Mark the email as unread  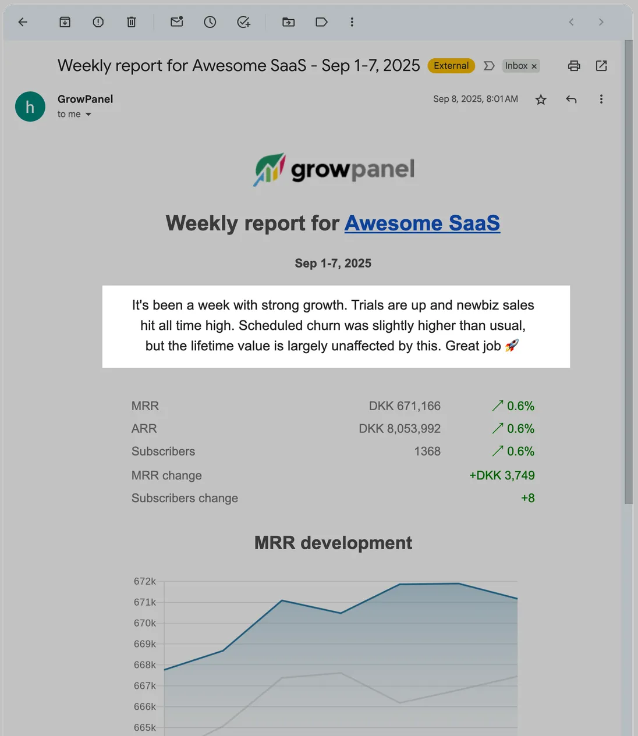pos(176,22)
